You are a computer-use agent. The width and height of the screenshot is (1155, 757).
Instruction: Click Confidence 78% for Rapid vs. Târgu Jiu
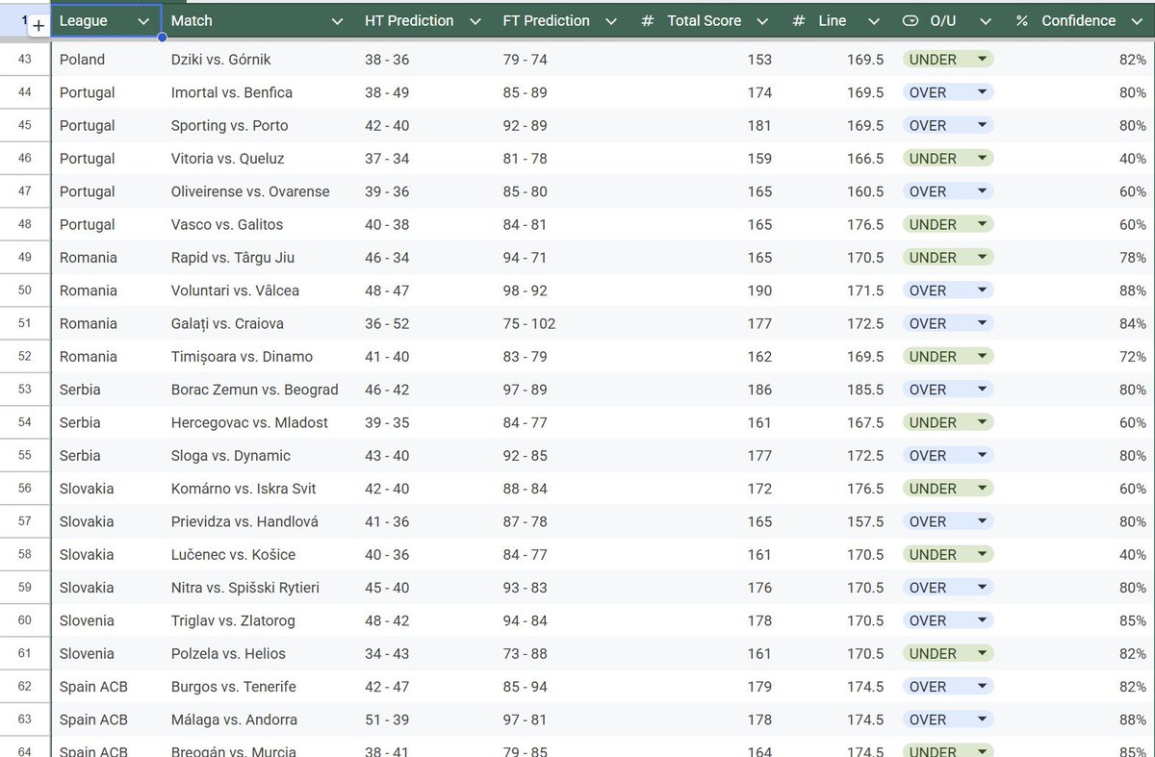coord(1080,258)
